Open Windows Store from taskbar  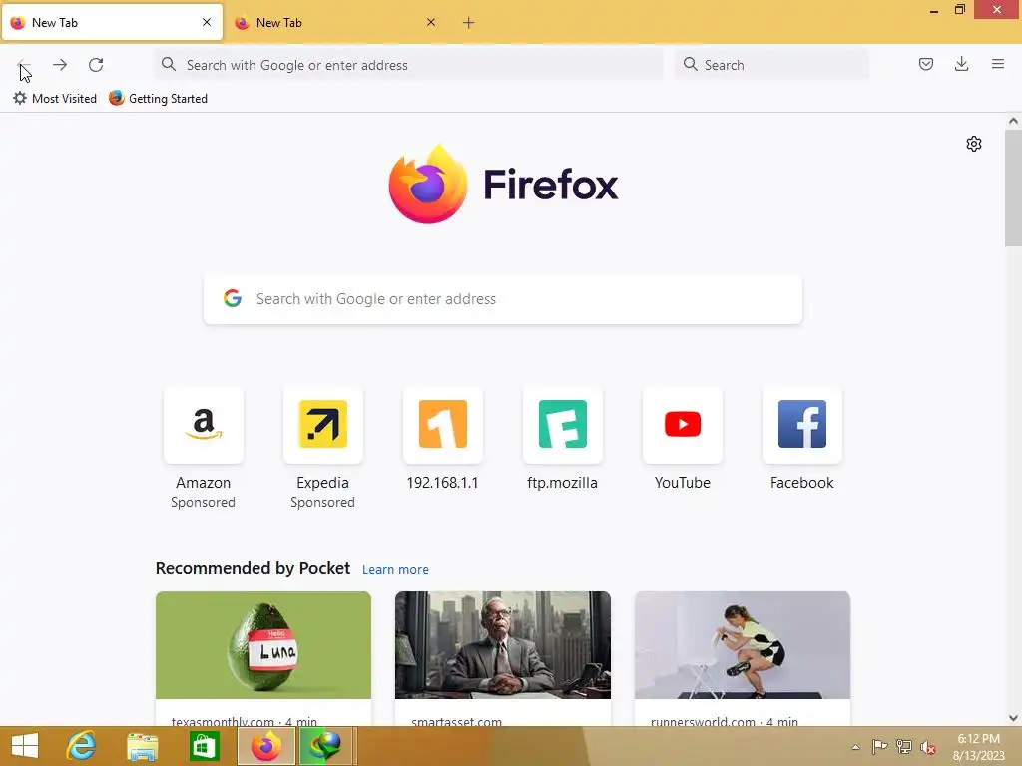pos(204,746)
